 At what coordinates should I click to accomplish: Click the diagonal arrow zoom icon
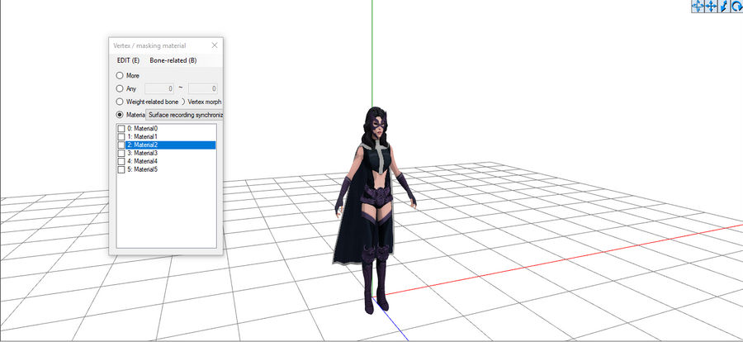(723, 6)
